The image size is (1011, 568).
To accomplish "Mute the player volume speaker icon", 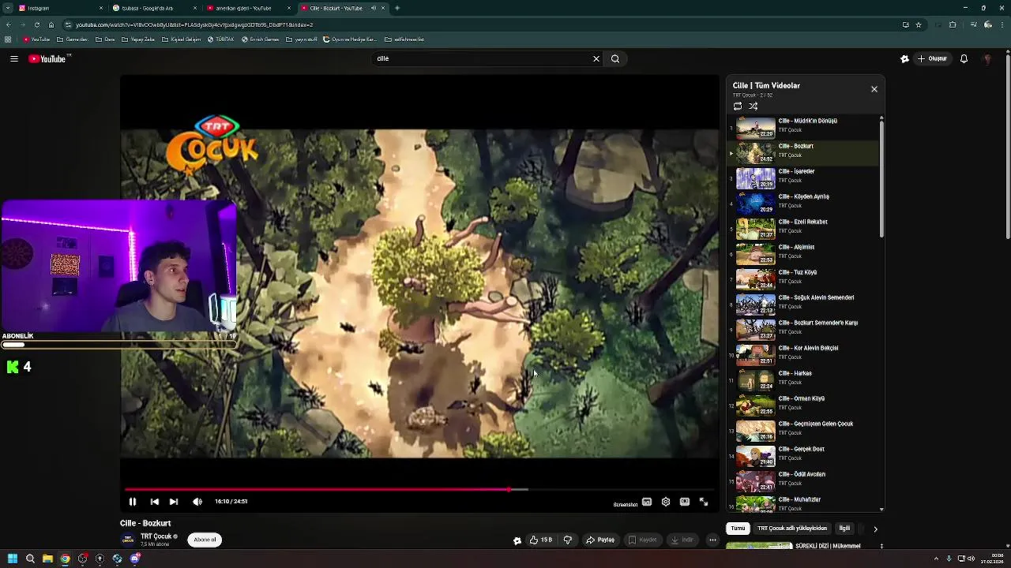I will (x=197, y=502).
